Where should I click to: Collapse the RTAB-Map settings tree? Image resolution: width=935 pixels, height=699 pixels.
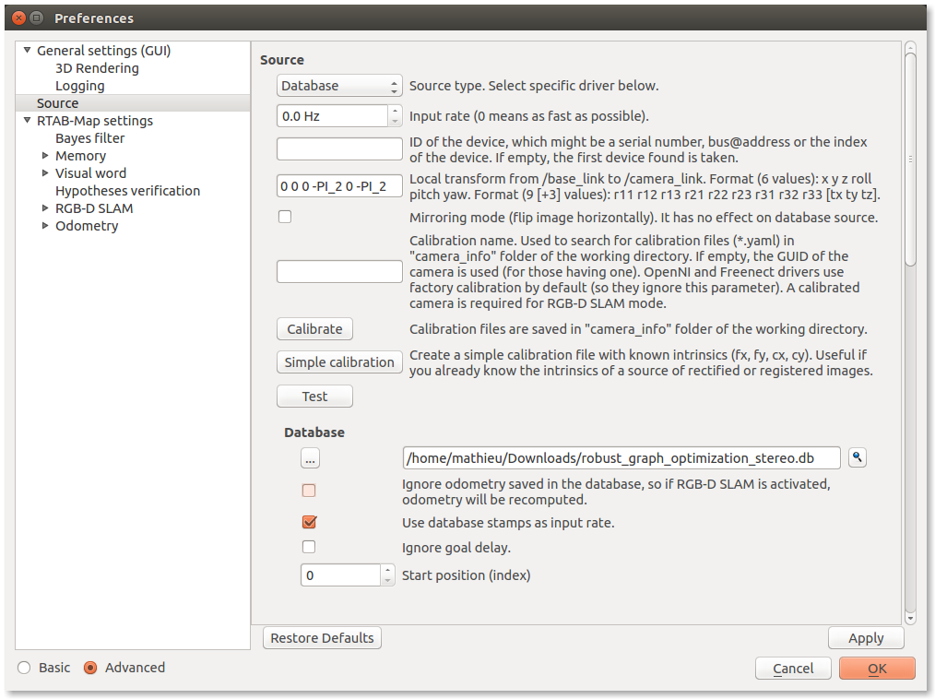tap(27, 120)
